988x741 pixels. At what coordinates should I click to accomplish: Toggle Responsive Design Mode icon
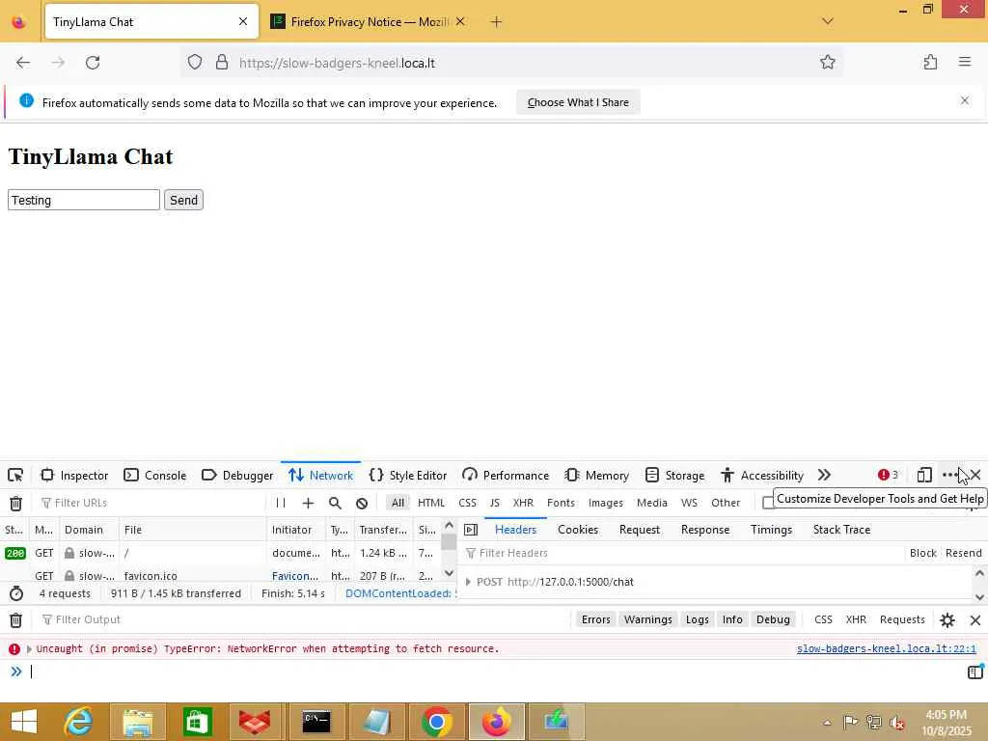(924, 475)
